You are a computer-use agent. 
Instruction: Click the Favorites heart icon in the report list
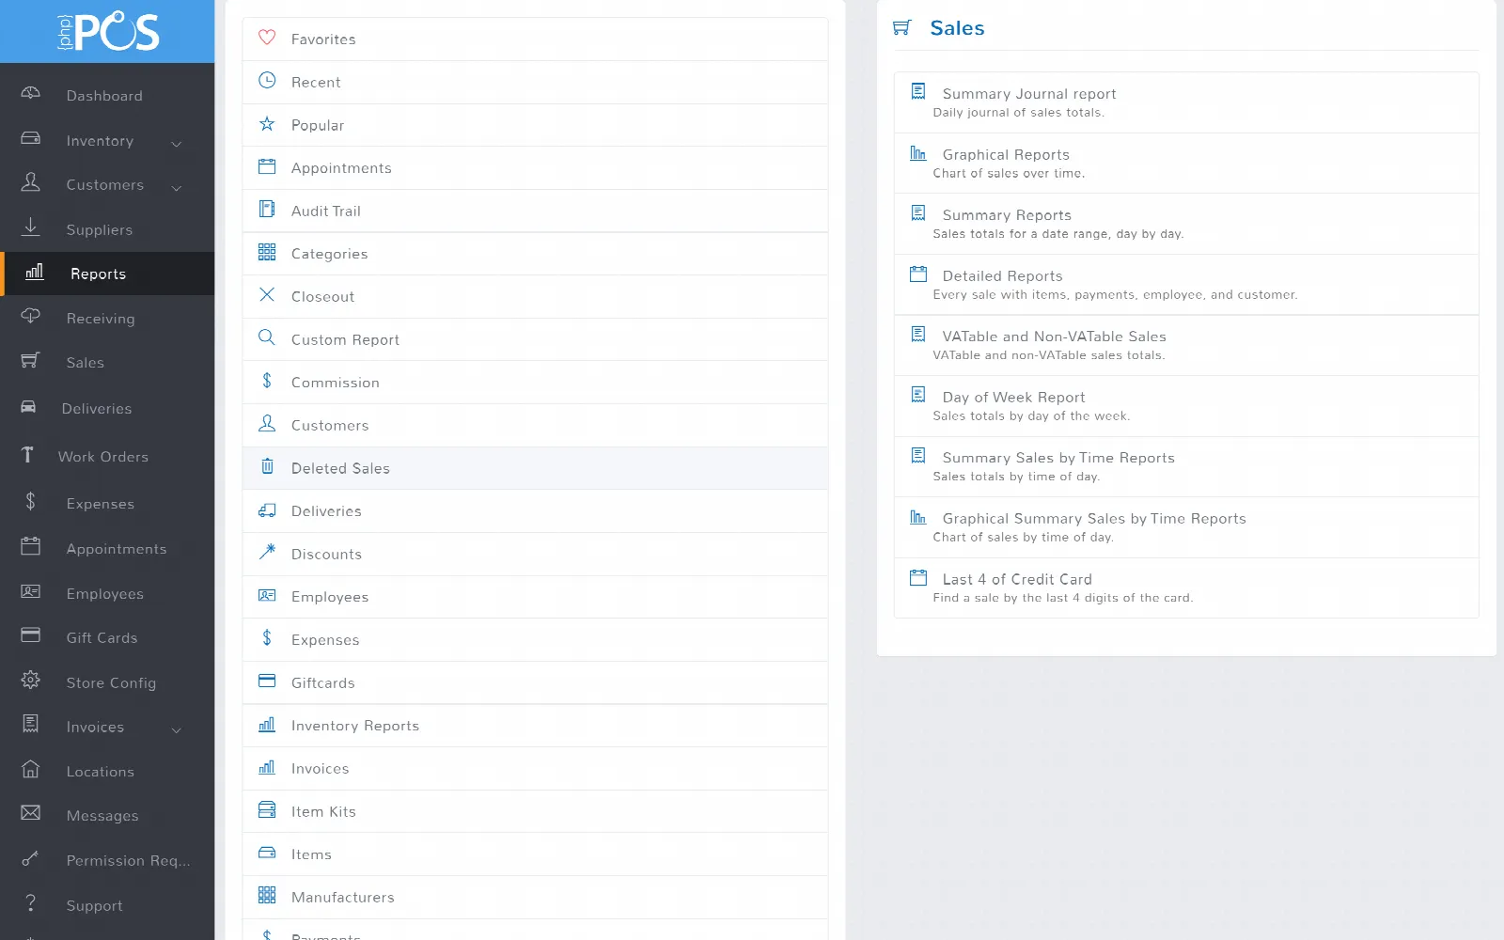click(x=267, y=38)
